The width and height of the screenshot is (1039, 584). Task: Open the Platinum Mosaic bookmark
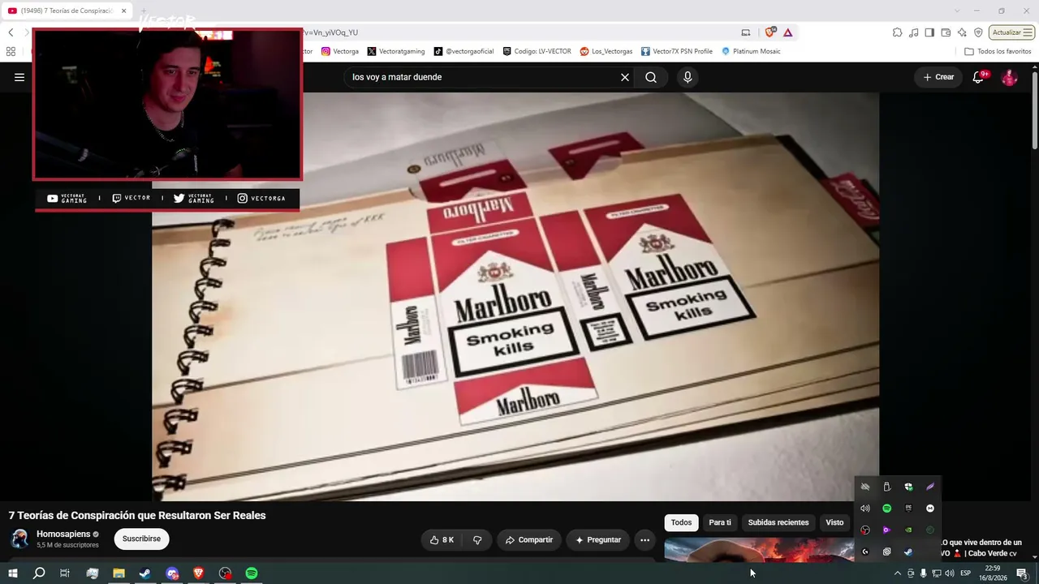click(x=751, y=51)
